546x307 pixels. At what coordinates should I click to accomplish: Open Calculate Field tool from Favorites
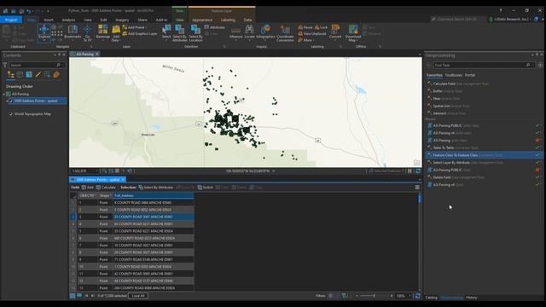point(458,84)
